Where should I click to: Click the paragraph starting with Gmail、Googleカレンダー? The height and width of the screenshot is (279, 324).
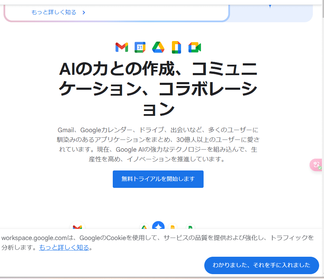click(x=158, y=145)
